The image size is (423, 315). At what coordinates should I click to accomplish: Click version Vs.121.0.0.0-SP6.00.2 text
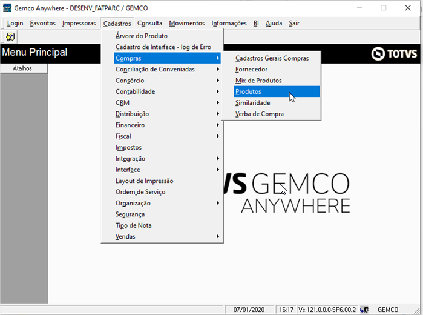coord(327,310)
